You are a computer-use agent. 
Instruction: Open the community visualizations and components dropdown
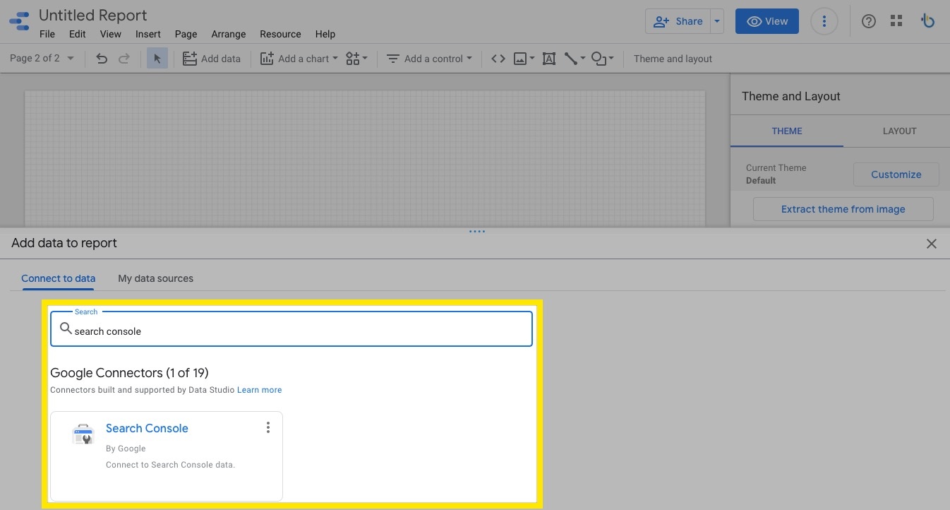click(356, 59)
